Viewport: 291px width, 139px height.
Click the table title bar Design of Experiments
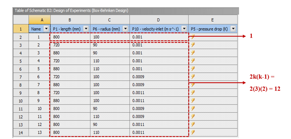[71, 10]
